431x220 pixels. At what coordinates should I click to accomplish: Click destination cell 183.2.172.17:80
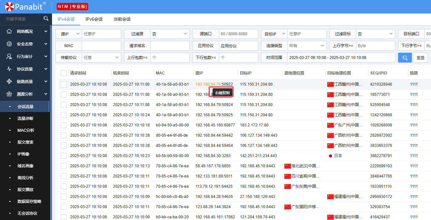(x=254, y=125)
